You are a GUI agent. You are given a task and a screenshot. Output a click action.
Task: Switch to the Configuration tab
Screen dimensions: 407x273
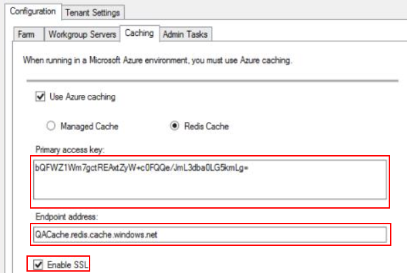coord(31,12)
